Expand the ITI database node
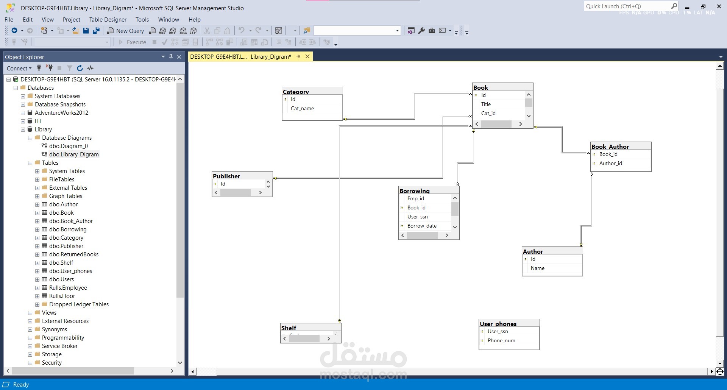This screenshot has width=727, height=390. tap(23, 121)
